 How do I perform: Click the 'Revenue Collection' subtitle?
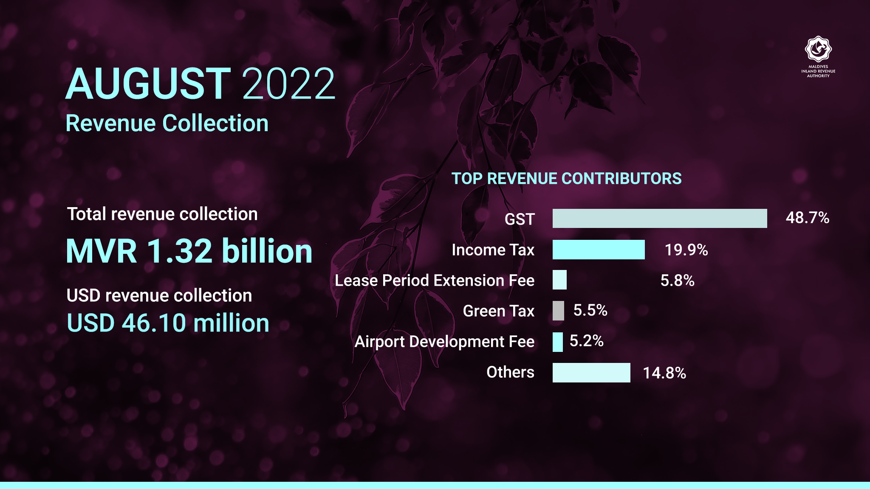click(167, 124)
